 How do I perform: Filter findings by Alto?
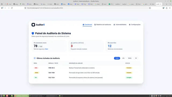tap(123, 58)
